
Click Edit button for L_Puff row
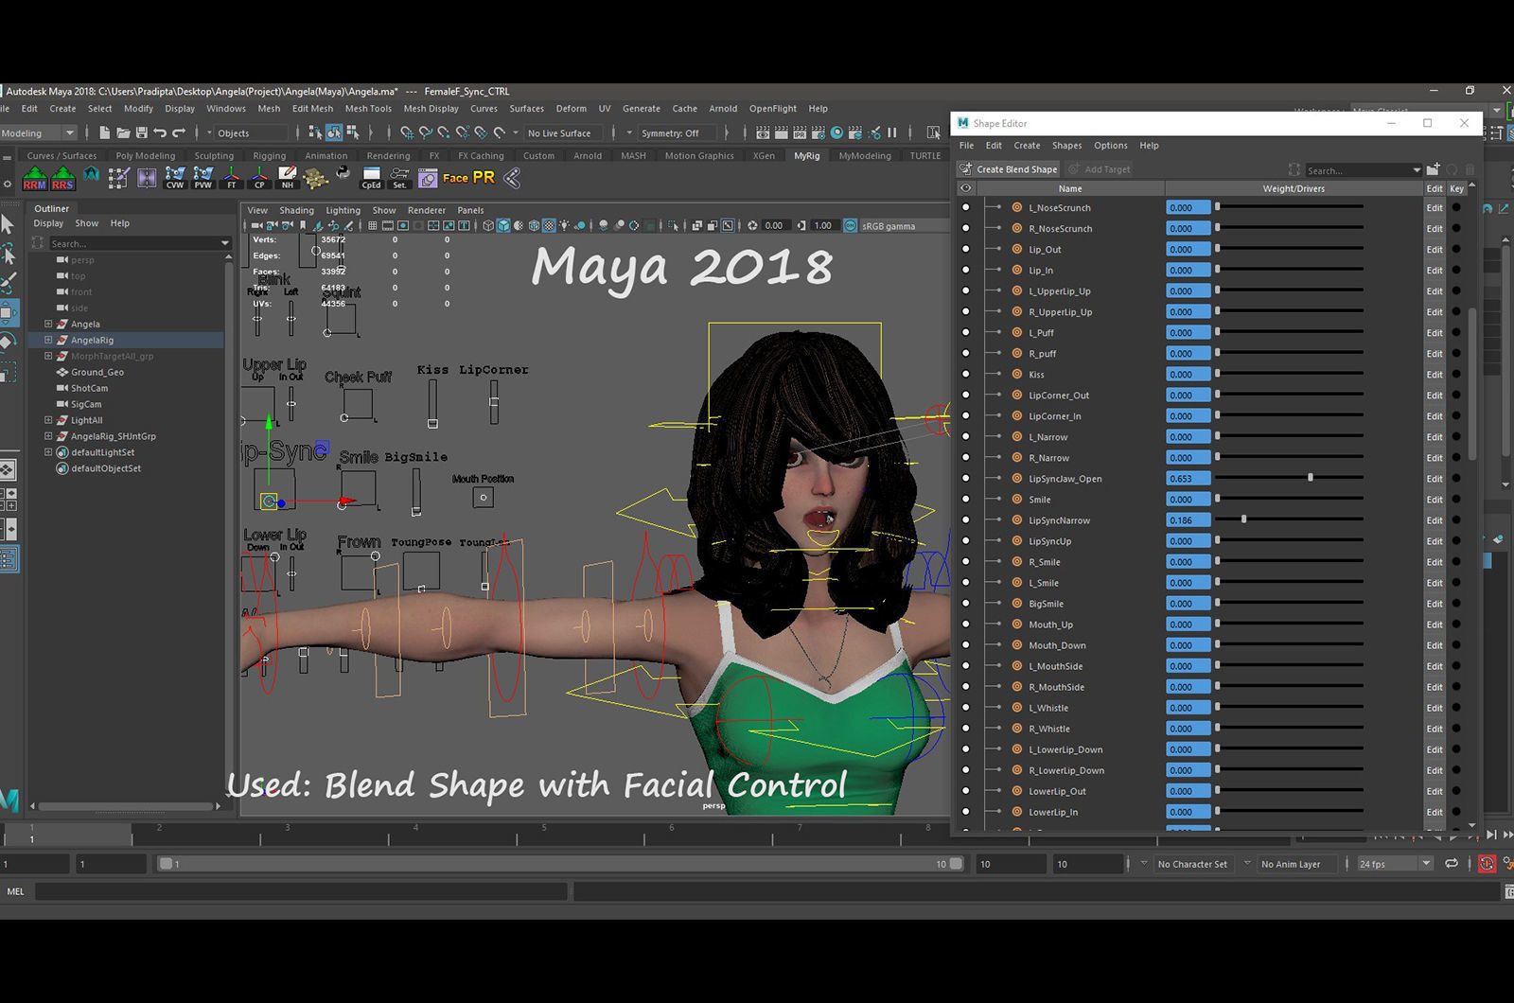1435,333
